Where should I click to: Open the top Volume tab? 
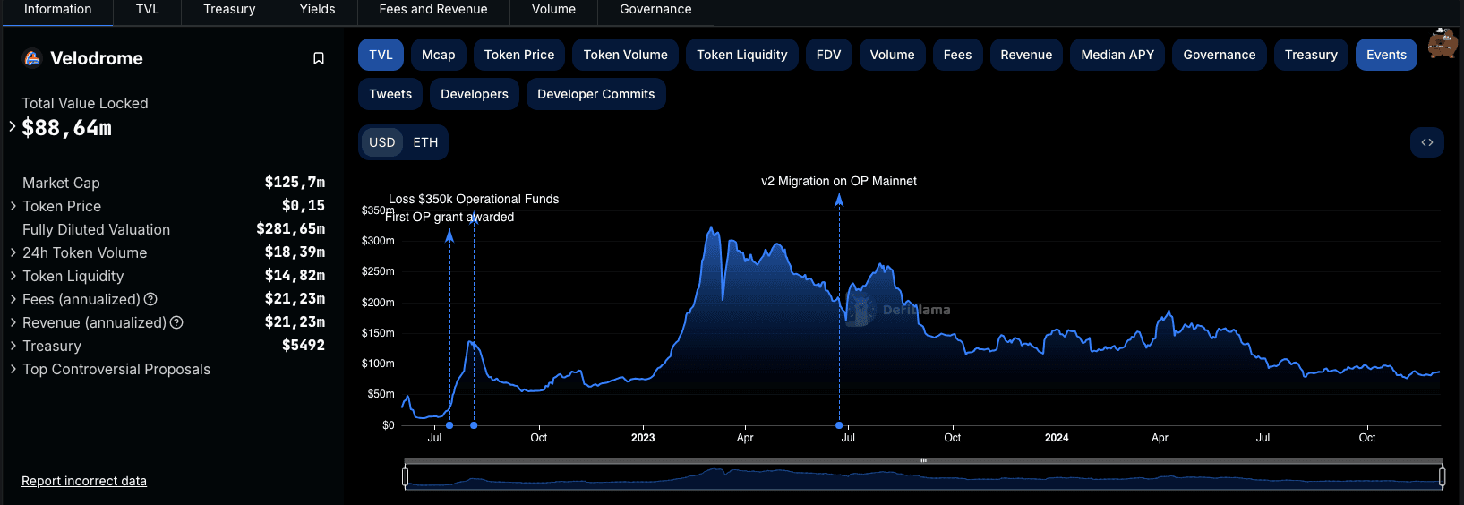pyautogui.click(x=553, y=10)
